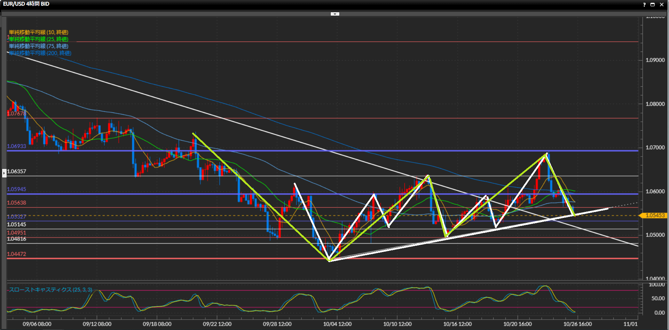This screenshot has height=330, width=669.
Task: Expand the left side panel arrow
Action: click(x=4, y=173)
